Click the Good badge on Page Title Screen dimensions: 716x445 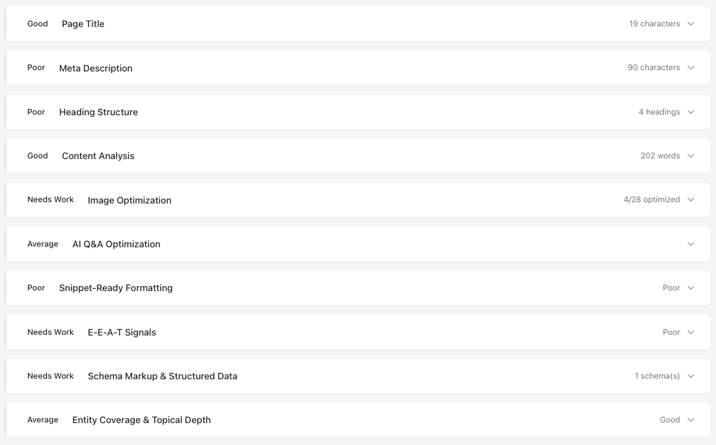pos(37,24)
